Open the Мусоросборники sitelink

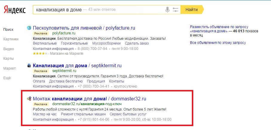106,43
